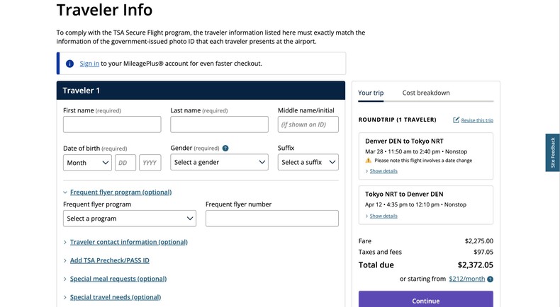Open the Month dropdown for date of birth

tap(87, 163)
